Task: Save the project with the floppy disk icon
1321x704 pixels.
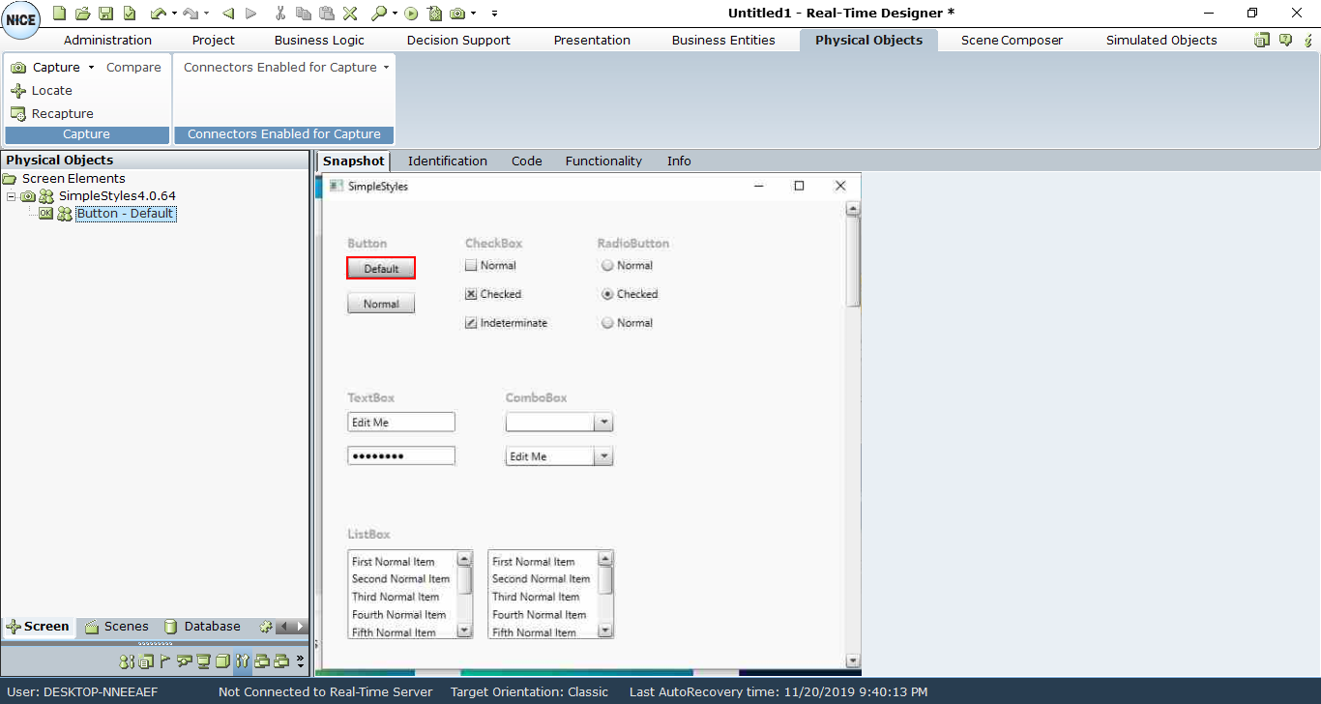Action: tap(105, 13)
